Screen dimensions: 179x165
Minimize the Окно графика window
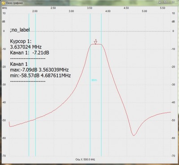(x=160, y=2)
